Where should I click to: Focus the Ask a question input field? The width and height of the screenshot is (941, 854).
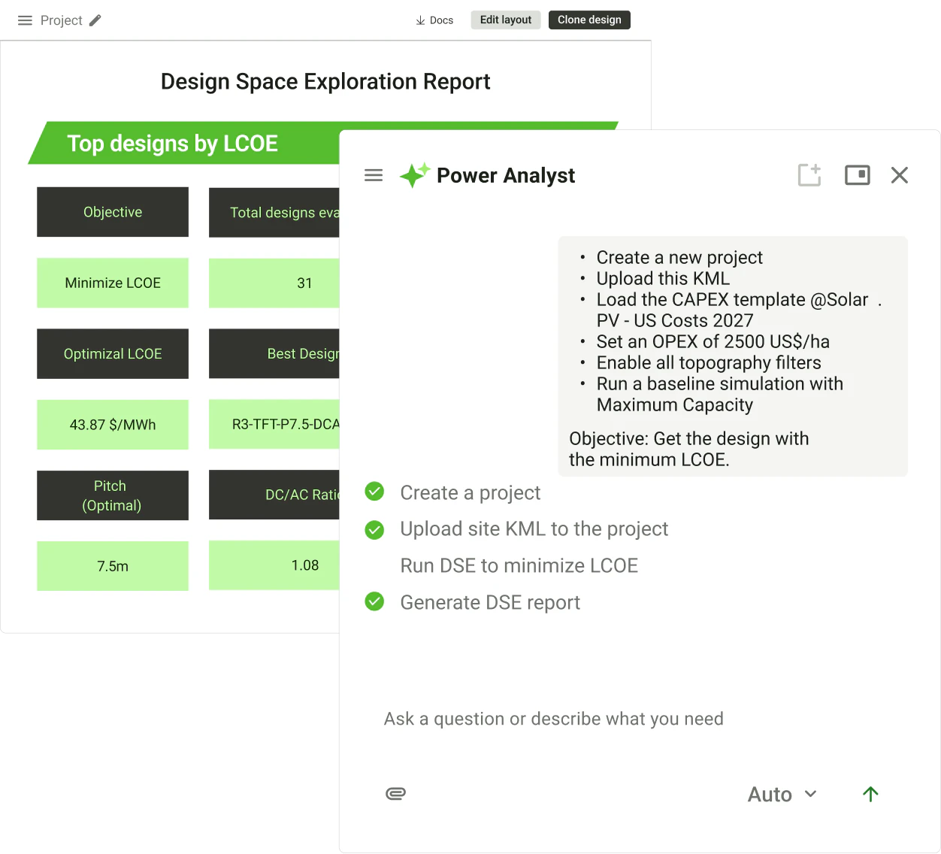(554, 719)
